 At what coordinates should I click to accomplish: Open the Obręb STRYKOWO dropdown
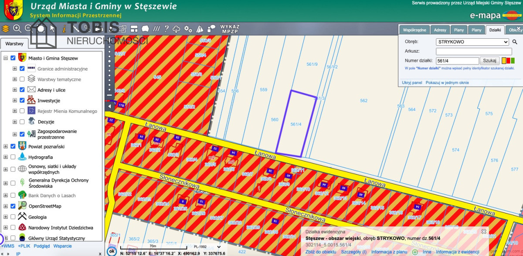coord(472,42)
